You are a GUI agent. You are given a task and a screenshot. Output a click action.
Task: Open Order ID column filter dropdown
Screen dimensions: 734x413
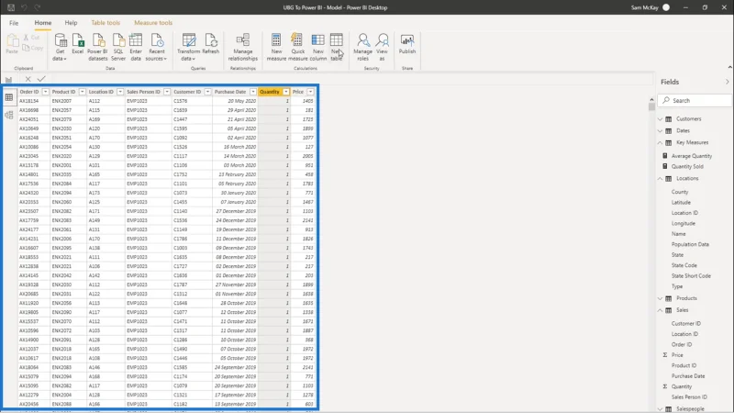(45, 92)
